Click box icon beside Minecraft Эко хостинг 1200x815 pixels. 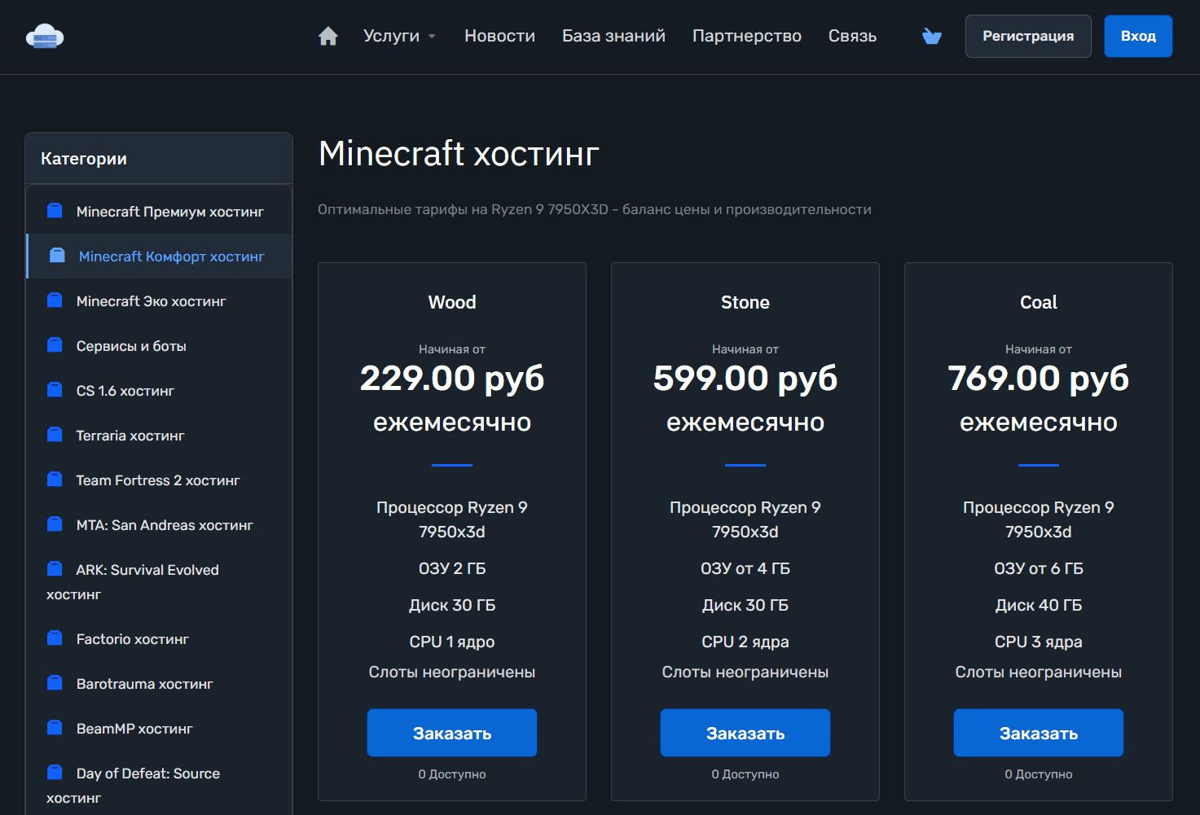[55, 300]
